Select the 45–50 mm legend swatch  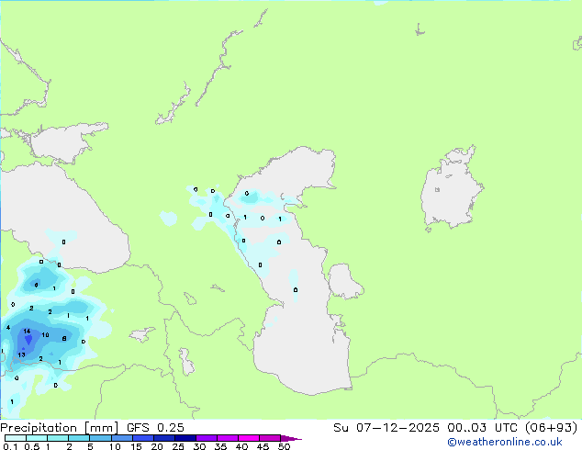click(x=270, y=438)
